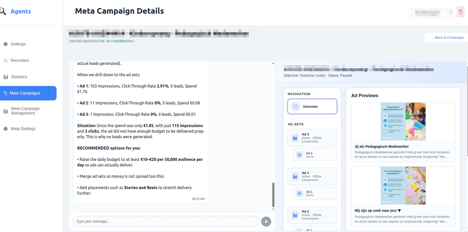
Task: Click the chat scrollbar up arrow
Action: (273, 63)
